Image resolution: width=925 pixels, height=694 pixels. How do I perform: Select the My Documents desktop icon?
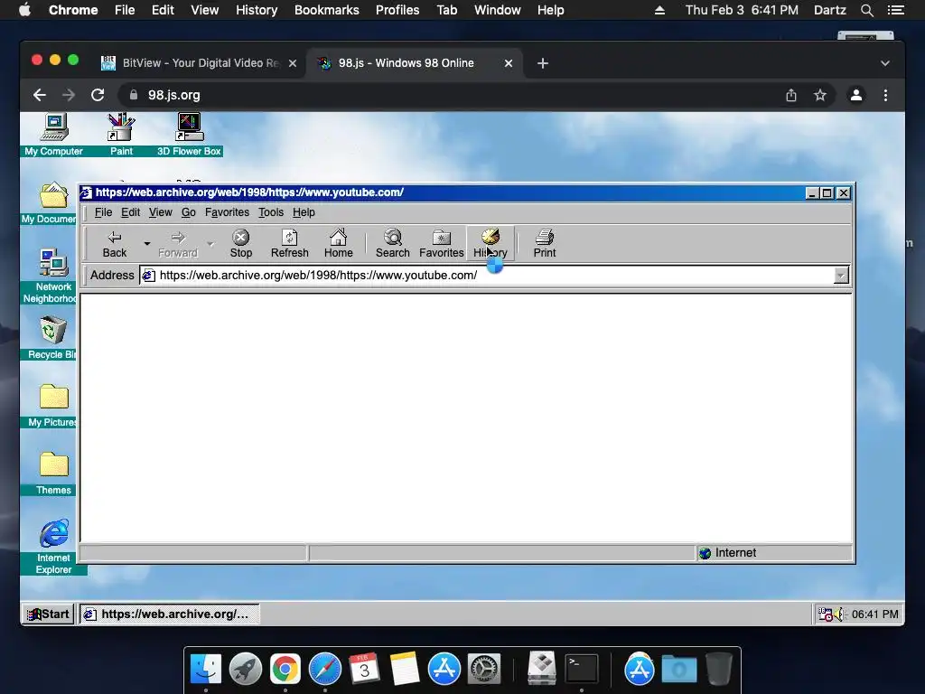coord(51,202)
